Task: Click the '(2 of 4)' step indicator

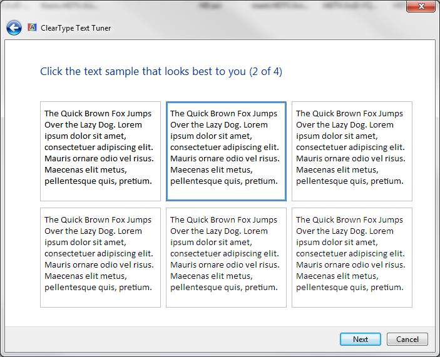Action: (x=265, y=71)
